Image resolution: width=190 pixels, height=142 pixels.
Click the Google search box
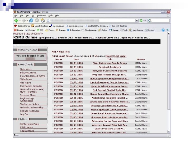pyautogui.click(x=159, y=21)
